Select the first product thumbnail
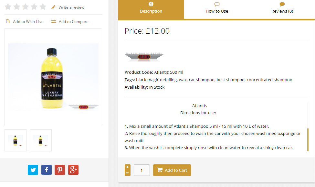This screenshot has height=187, width=315. [16, 140]
